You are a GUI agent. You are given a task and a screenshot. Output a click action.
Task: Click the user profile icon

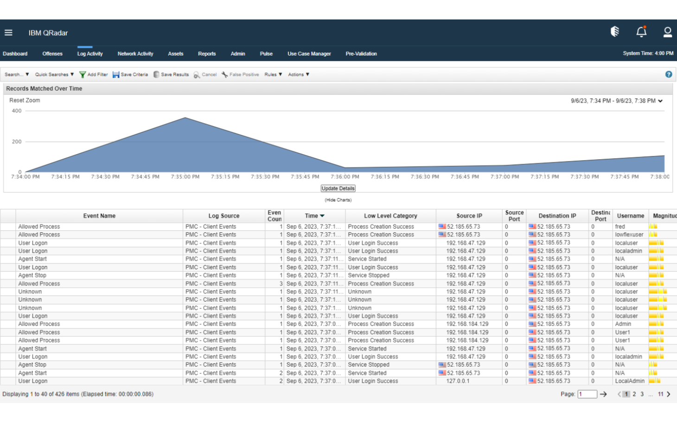click(x=668, y=31)
